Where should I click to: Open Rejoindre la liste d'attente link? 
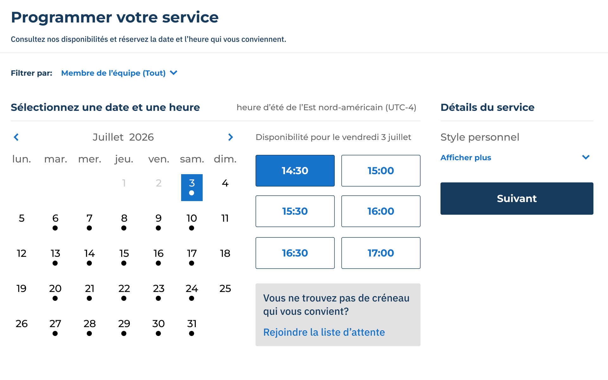point(324,332)
